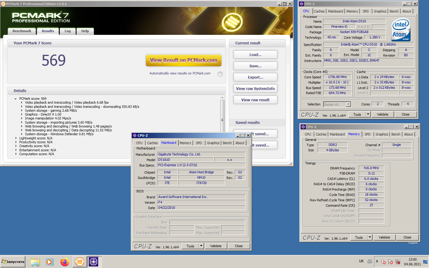Select the Video playback 6.68 fps row
This screenshot has height=268, width=429.
pos(67,102)
